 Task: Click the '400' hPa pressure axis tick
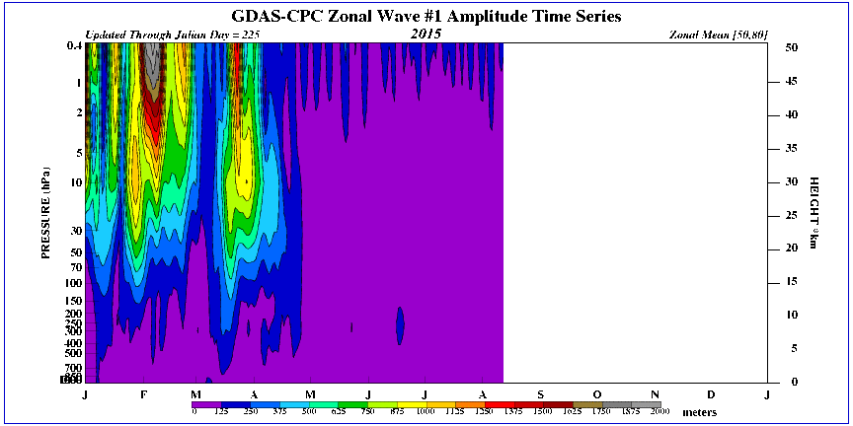[73, 343]
